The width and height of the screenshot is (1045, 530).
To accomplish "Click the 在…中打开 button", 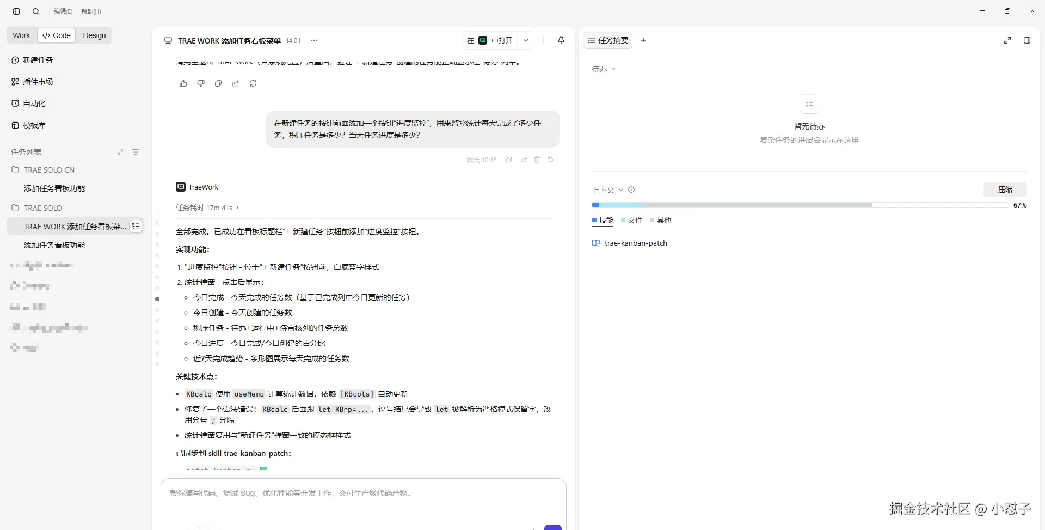I will (490, 40).
